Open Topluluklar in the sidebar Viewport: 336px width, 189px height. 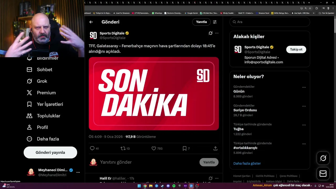(x=43, y=116)
